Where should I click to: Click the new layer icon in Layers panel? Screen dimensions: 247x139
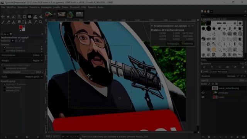pos(203,137)
